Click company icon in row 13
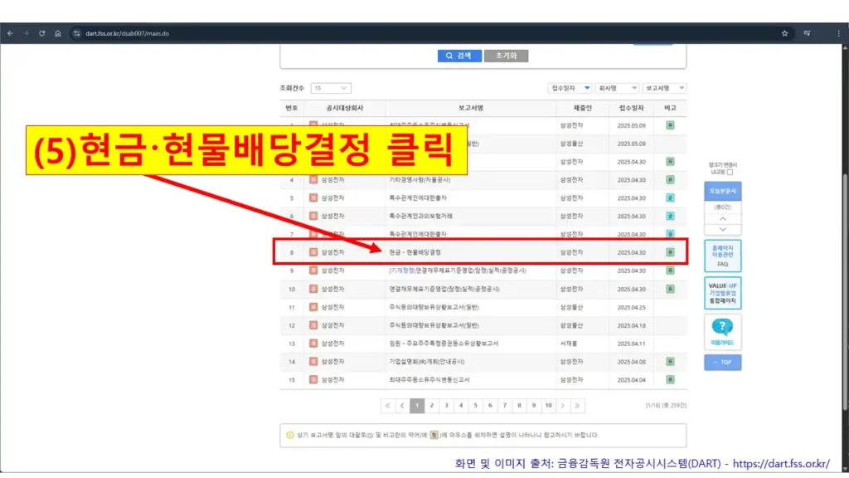The height and width of the screenshot is (478, 849). (x=313, y=343)
